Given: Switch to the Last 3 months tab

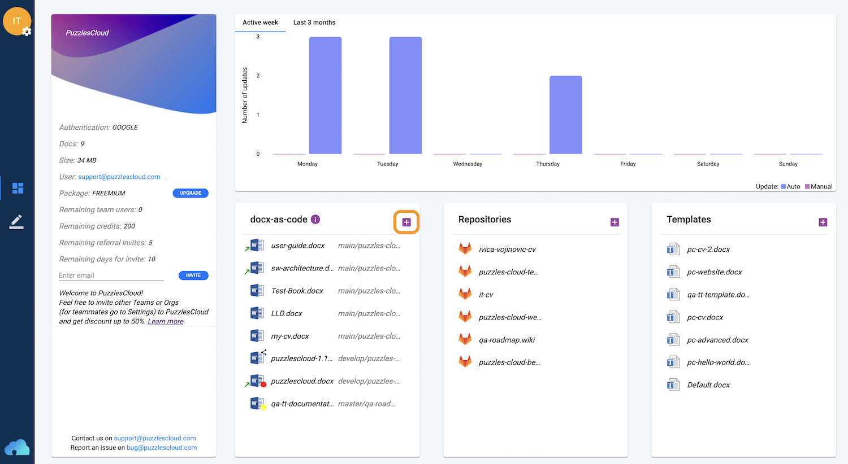Looking at the screenshot, I should [314, 23].
